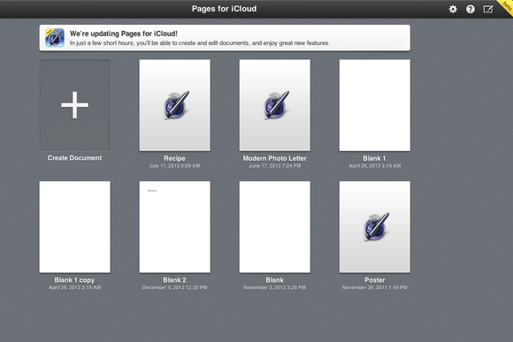Click the Blank 2 name label
513x342 pixels.
click(175, 280)
